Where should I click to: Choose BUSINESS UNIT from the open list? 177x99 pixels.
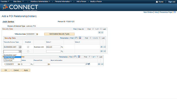pos(12,55)
